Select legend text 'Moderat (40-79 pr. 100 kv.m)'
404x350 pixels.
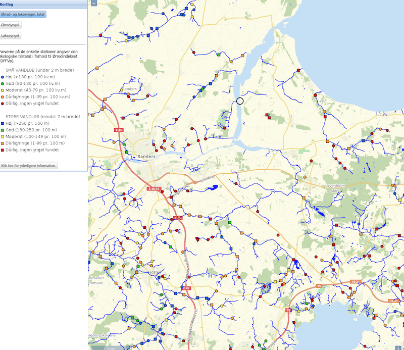click(x=36, y=90)
